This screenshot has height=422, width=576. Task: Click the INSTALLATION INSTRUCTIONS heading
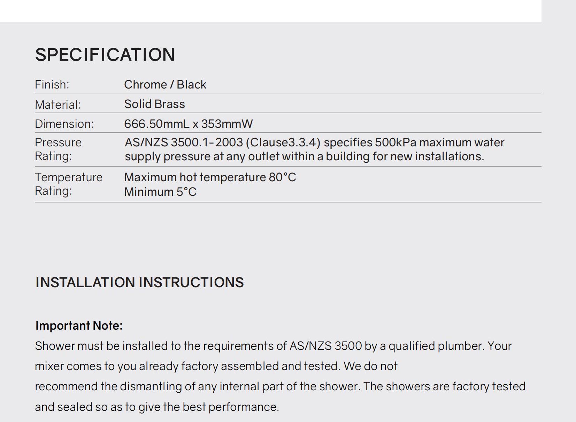[139, 282]
